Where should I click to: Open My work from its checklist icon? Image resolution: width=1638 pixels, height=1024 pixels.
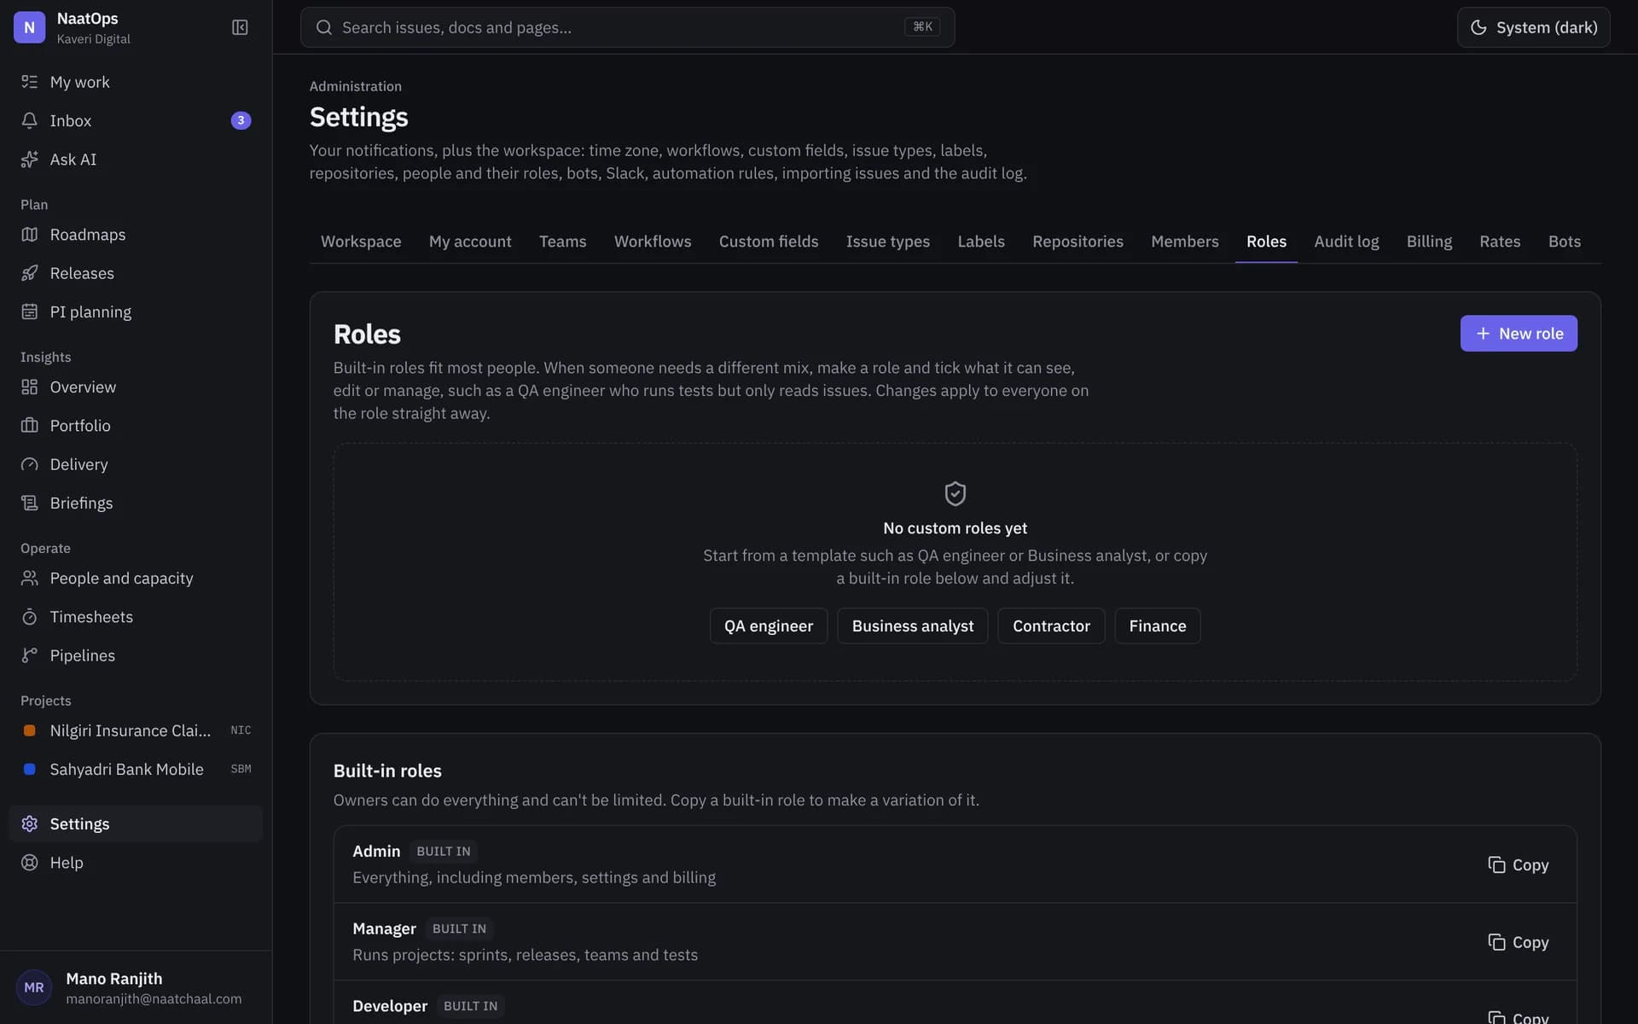pos(30,82)
